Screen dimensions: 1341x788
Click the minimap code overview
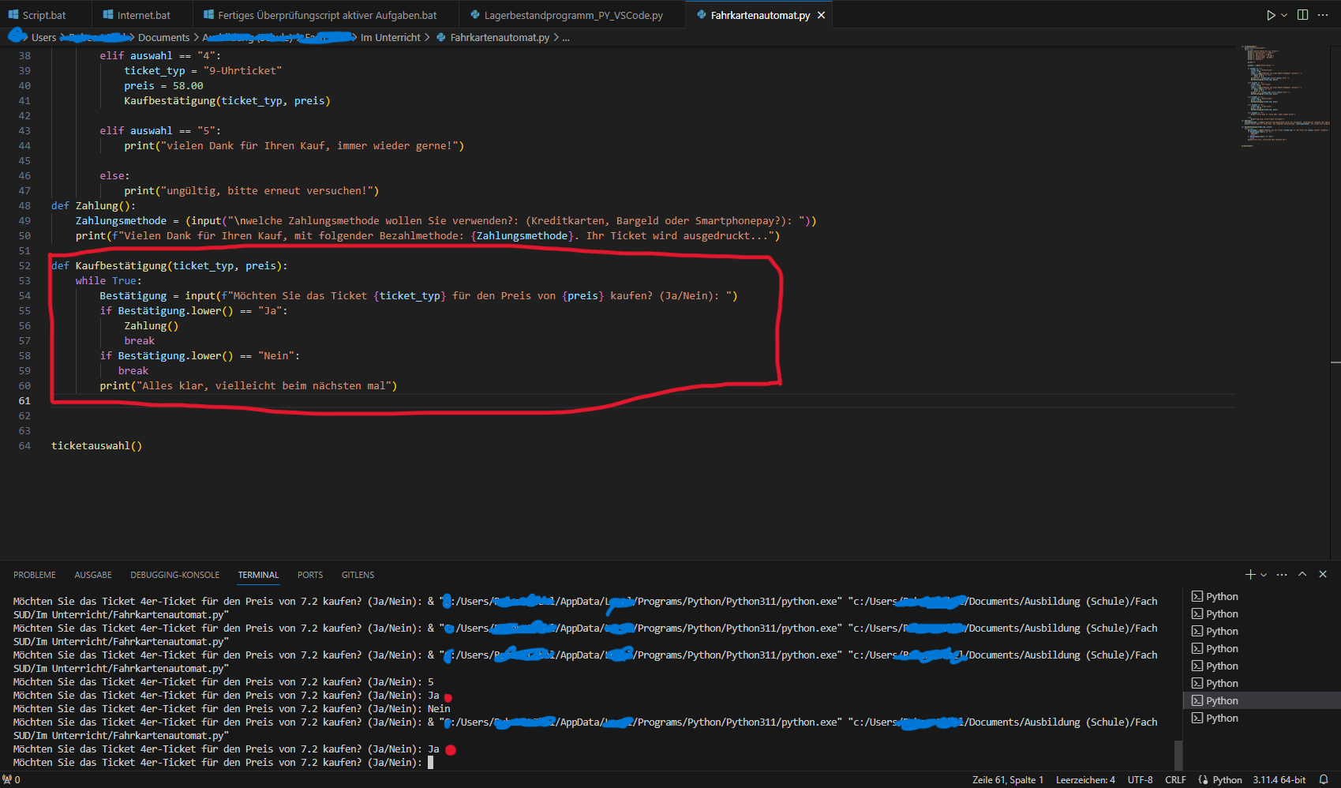(1287, 95)
